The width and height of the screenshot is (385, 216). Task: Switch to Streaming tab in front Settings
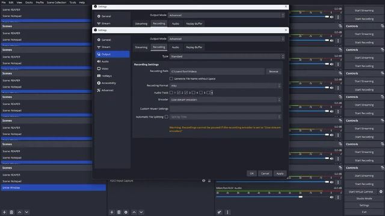coord(141,47)
